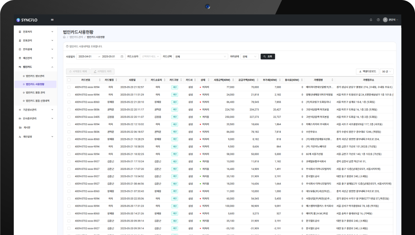
Task: Click the help question mark icon
Action: (x=378, y=20)
